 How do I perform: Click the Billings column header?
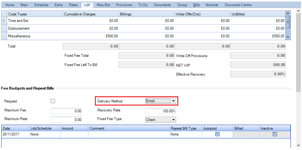[x=147, y=14]
